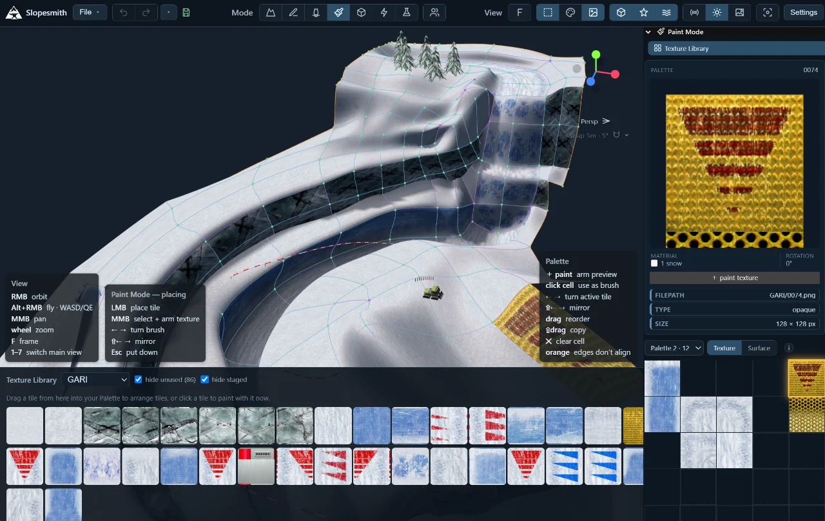Click the snap magnet icon in viewport
The height and width of the screenshot is (521, 825).
coord(616,135)
